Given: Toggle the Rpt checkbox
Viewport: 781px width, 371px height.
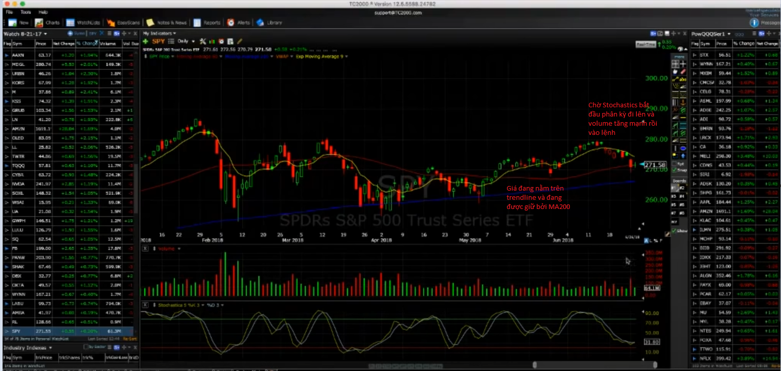Looking at the screenshot, I should (675, 163).
